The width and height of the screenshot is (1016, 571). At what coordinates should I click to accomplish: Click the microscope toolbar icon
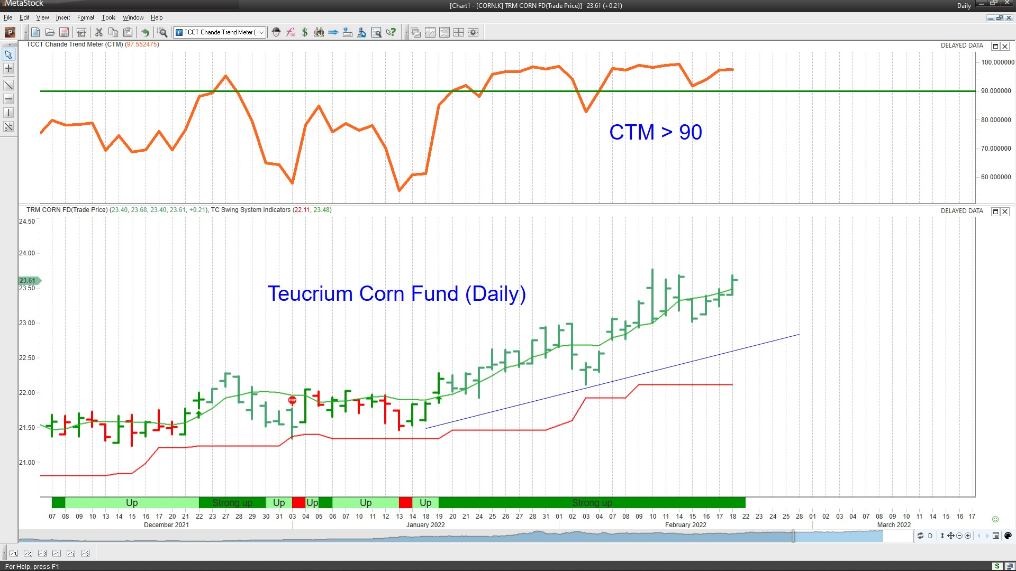tap(362, 32)
